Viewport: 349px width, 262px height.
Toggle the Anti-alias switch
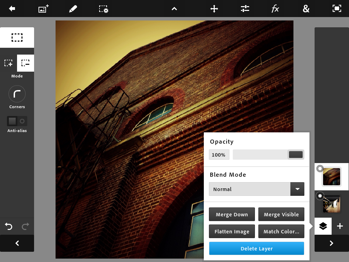[x=17, y=121]
